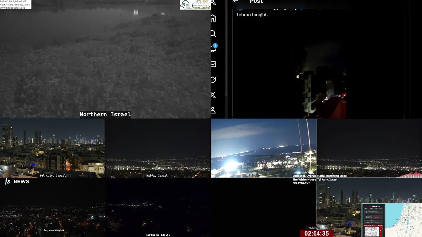Click the www.birdboxisrael.org watermark link
The image size is (422, 237).
[x=13, y=8]
